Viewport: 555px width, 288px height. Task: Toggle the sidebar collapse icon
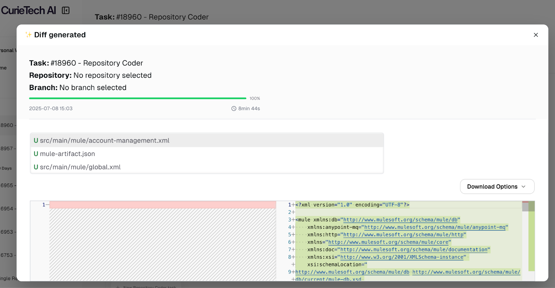click(x=66, y=10)
